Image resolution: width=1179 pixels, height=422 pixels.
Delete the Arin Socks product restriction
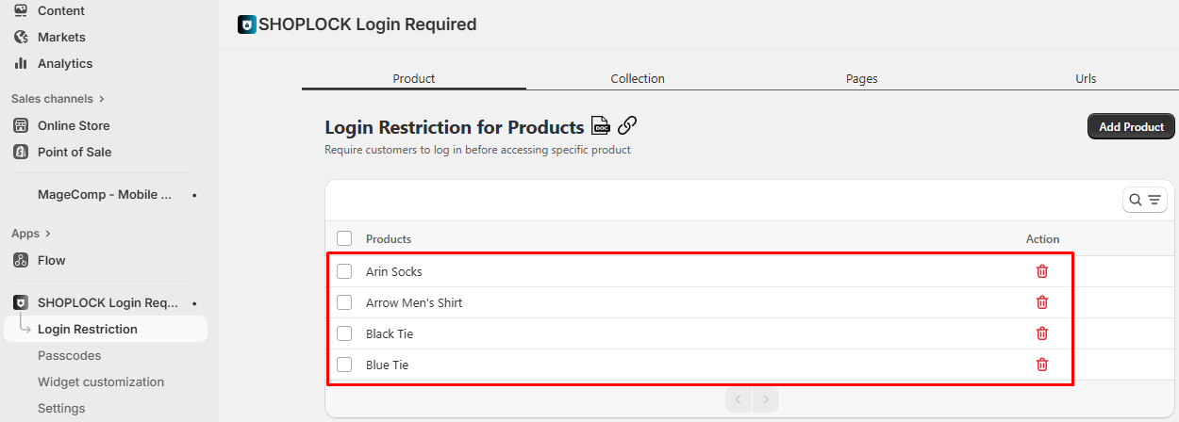[1042, 271]
